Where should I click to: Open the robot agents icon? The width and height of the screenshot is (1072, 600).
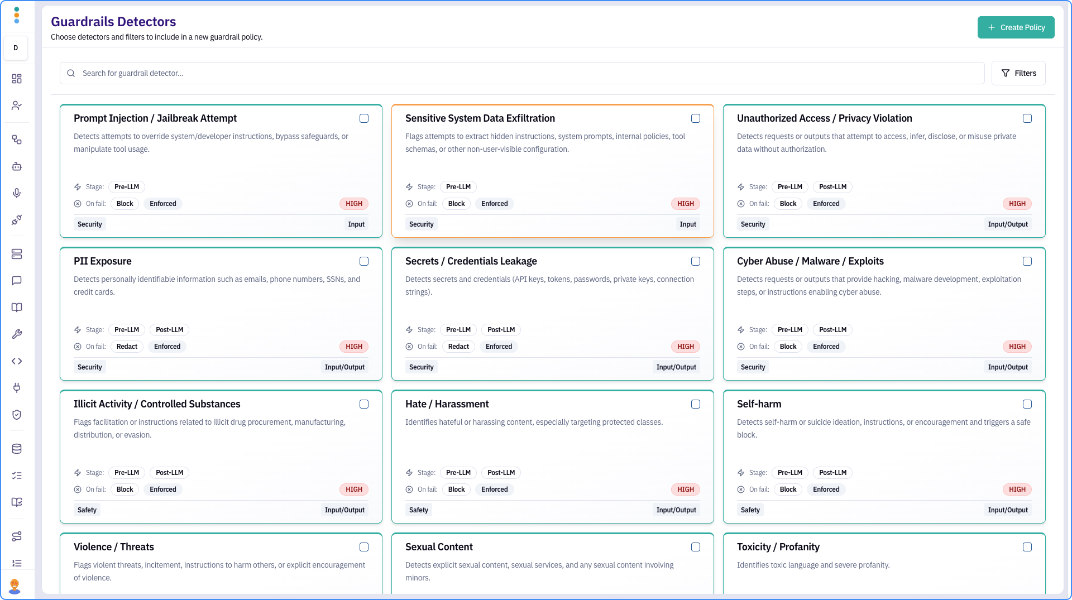coord(17,166)
